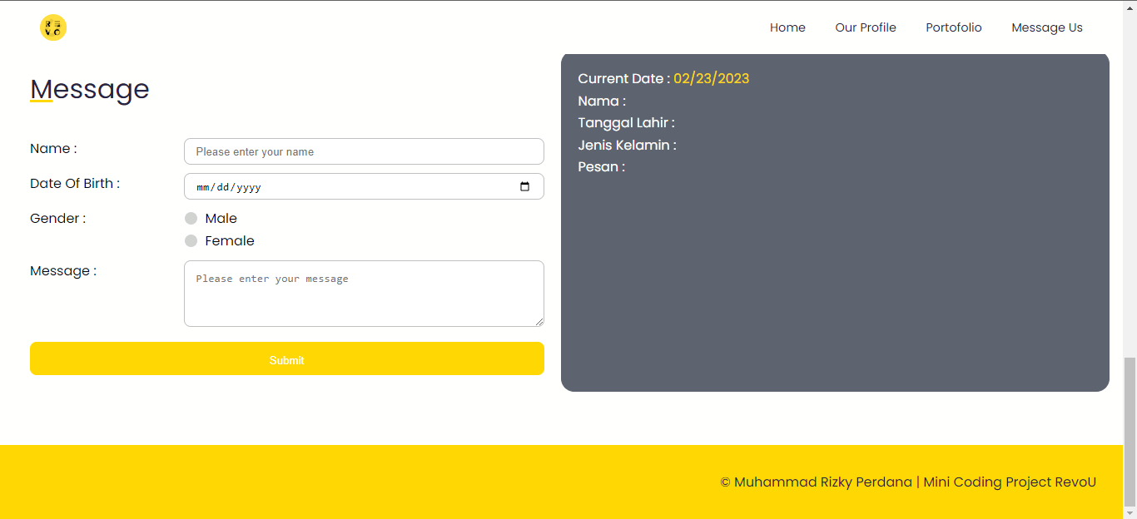The image size is (1137, 519).
Task: Select the Male radio button
Action: 191,218
